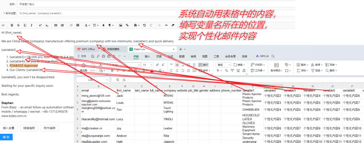Insert an image into the email
364x143 pixels.
click(121, 25)
